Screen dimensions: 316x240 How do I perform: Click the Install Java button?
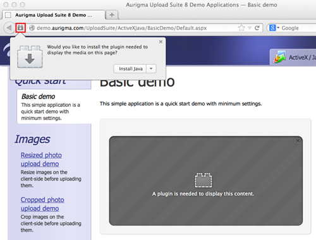[130, 69]
